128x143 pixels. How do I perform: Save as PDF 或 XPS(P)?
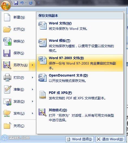point(80,96)
